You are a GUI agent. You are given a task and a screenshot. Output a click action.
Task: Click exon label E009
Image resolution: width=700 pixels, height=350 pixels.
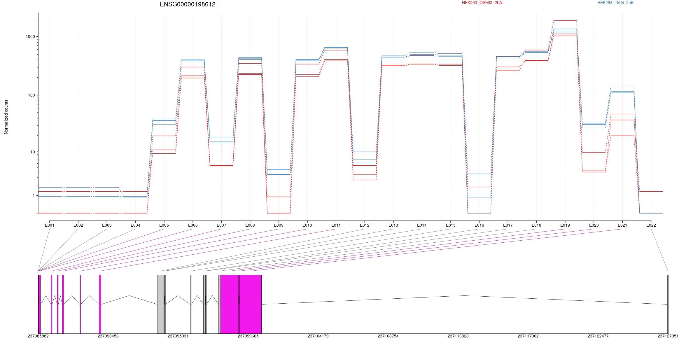(279, 225)
